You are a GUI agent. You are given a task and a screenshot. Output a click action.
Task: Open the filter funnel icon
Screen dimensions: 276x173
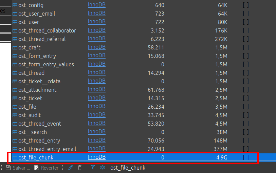[93, 168]
